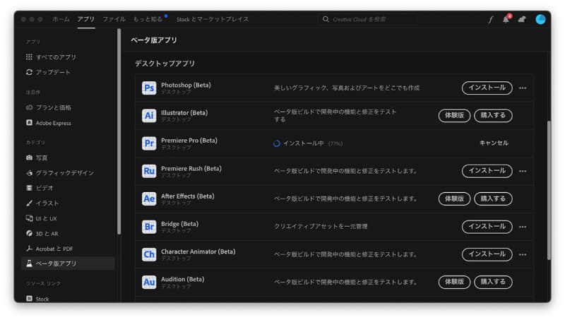Click the After Effects (Beta) Ae icon
Screen dimensions: 565x320
[149, 198]
